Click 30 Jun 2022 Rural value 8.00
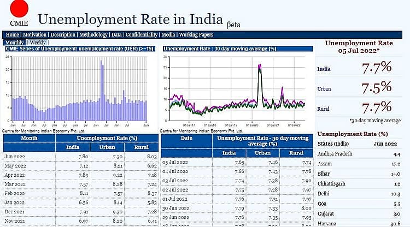Image resolution: width=410 pixels, height=227 pixels. [x=307, y=208]
